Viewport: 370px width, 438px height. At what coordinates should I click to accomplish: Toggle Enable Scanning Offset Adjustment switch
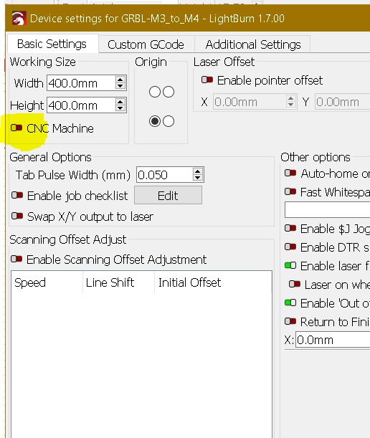(16, 259)
